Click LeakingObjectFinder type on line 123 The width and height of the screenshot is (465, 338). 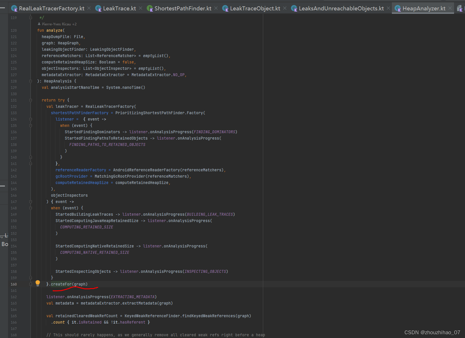(x=112, y=49)
